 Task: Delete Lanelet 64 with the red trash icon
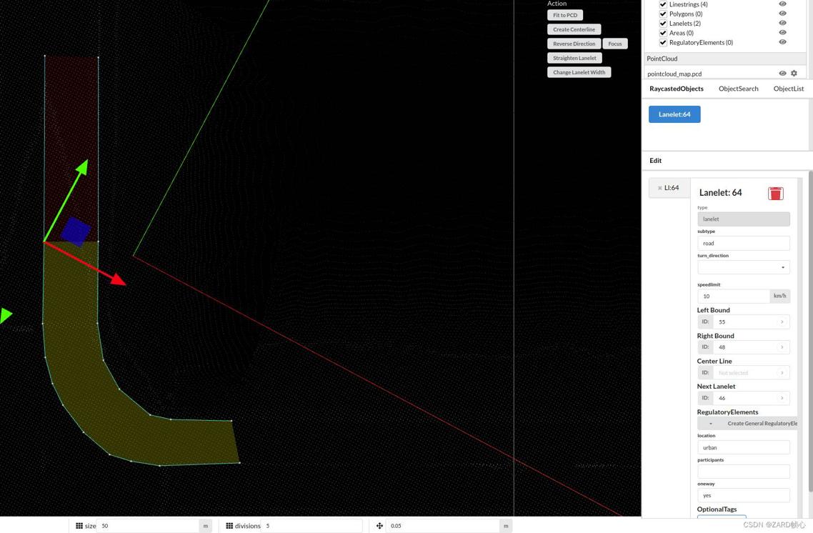pyautogui.click(x=775, y=193)
